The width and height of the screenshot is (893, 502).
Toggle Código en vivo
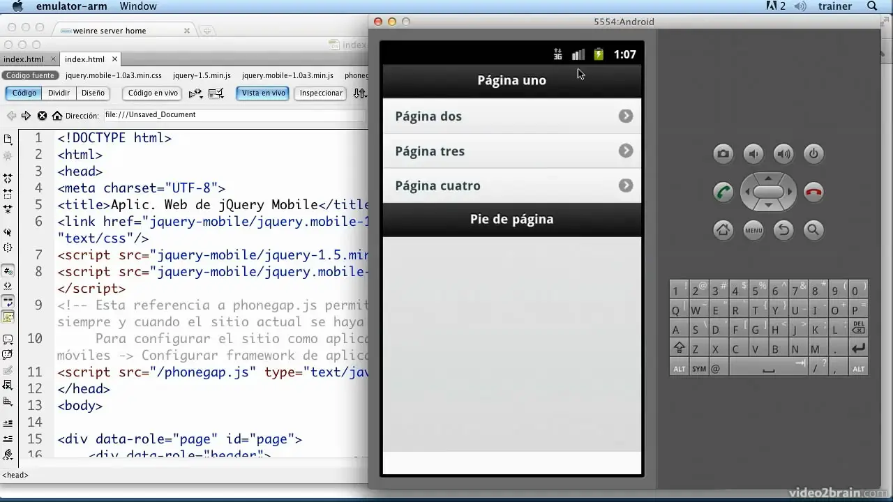point(153,93)
